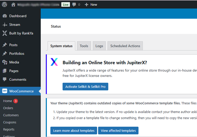Viewport: 197px width, 137px height.
Task: Open the WordPress logo menu
Action: 5,5
